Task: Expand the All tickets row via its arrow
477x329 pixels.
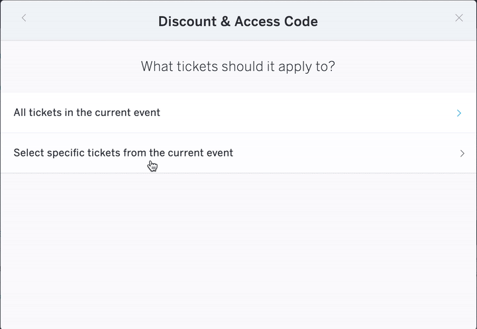Action: (459, 113)
